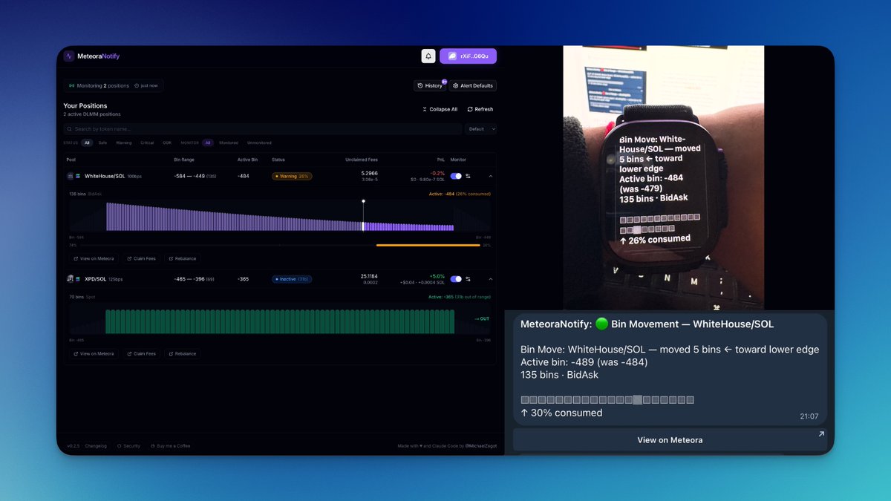891x501 pixels.
Task: Click the Your Positions heading
Action: 85,106
